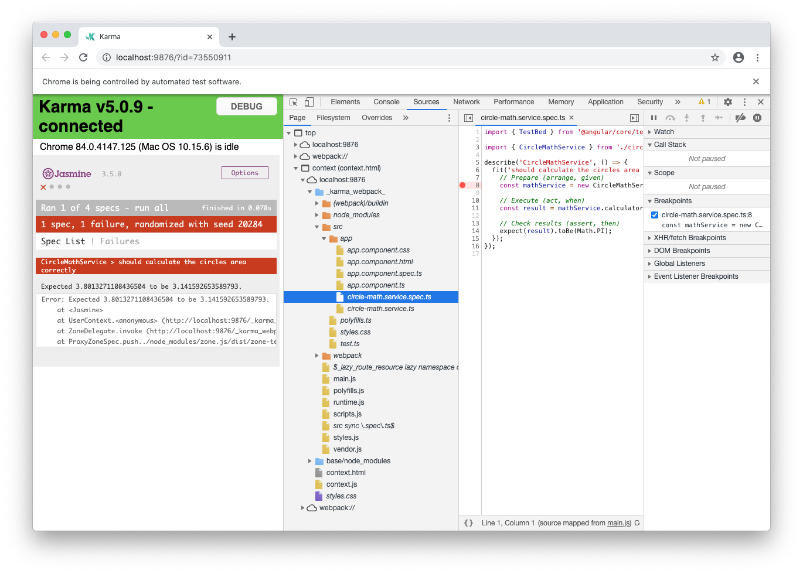
Task: Open the Performance tab
Action: 514,102
